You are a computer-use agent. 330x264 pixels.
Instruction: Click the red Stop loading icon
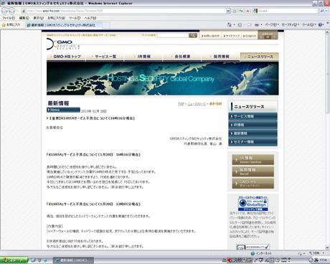247,11
